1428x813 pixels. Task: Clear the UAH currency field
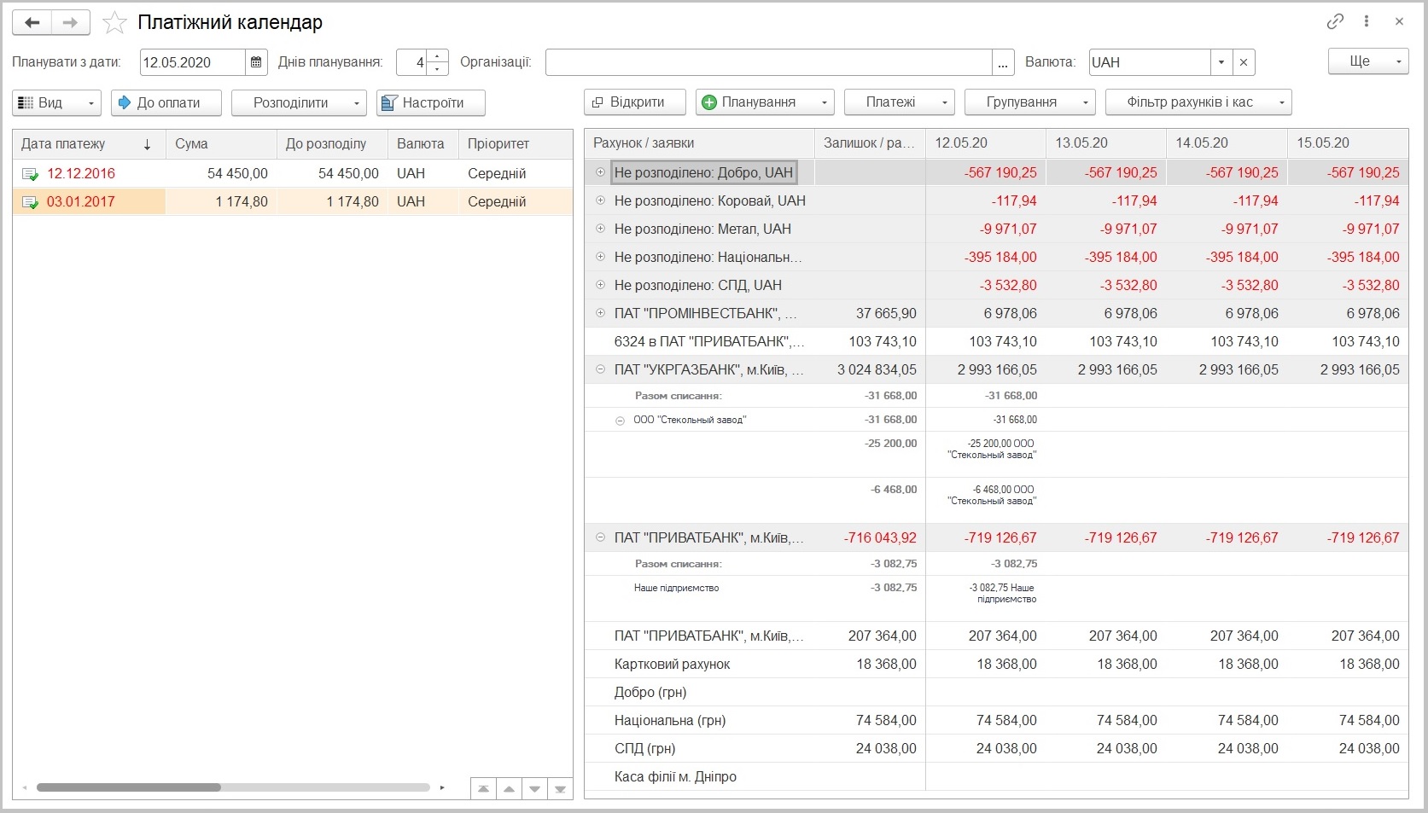point(1244,62)
